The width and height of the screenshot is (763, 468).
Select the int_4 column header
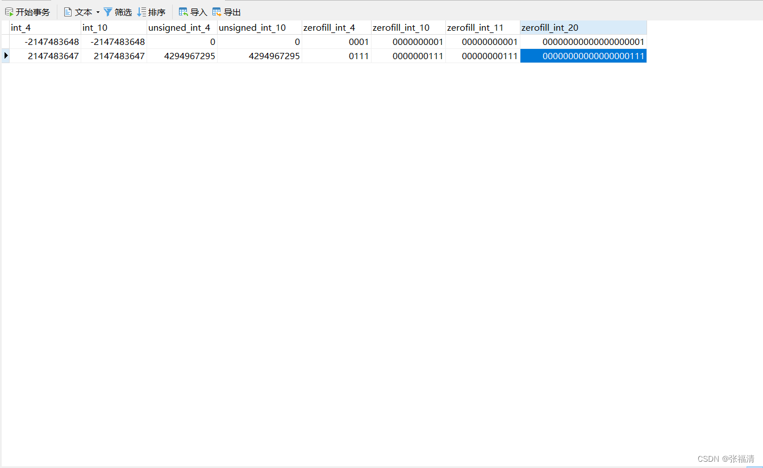click(45, 27)
